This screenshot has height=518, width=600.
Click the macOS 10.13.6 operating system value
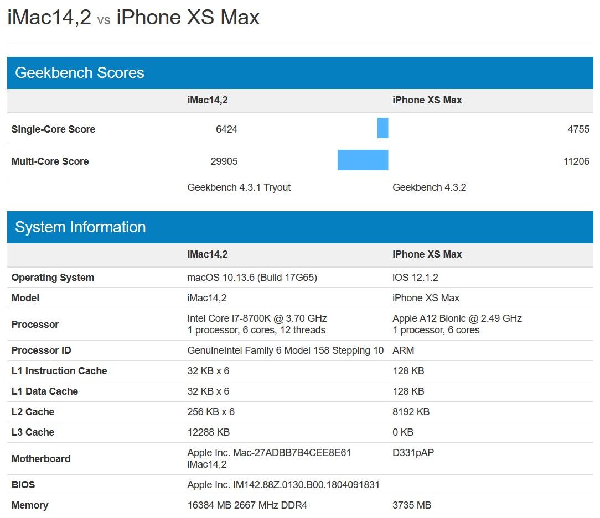click(x=251, y=277)
